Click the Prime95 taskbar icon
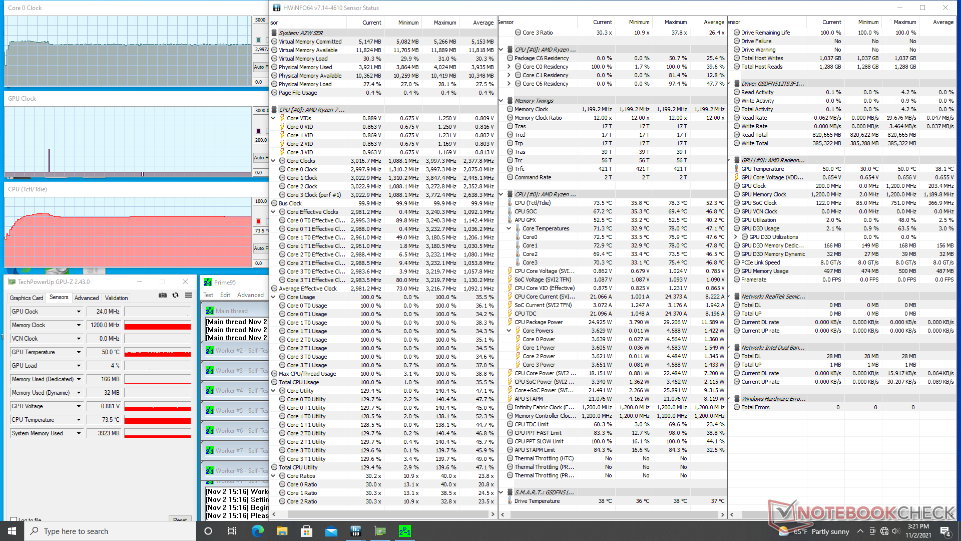This screenshot has width=961, height=541. 404,531
